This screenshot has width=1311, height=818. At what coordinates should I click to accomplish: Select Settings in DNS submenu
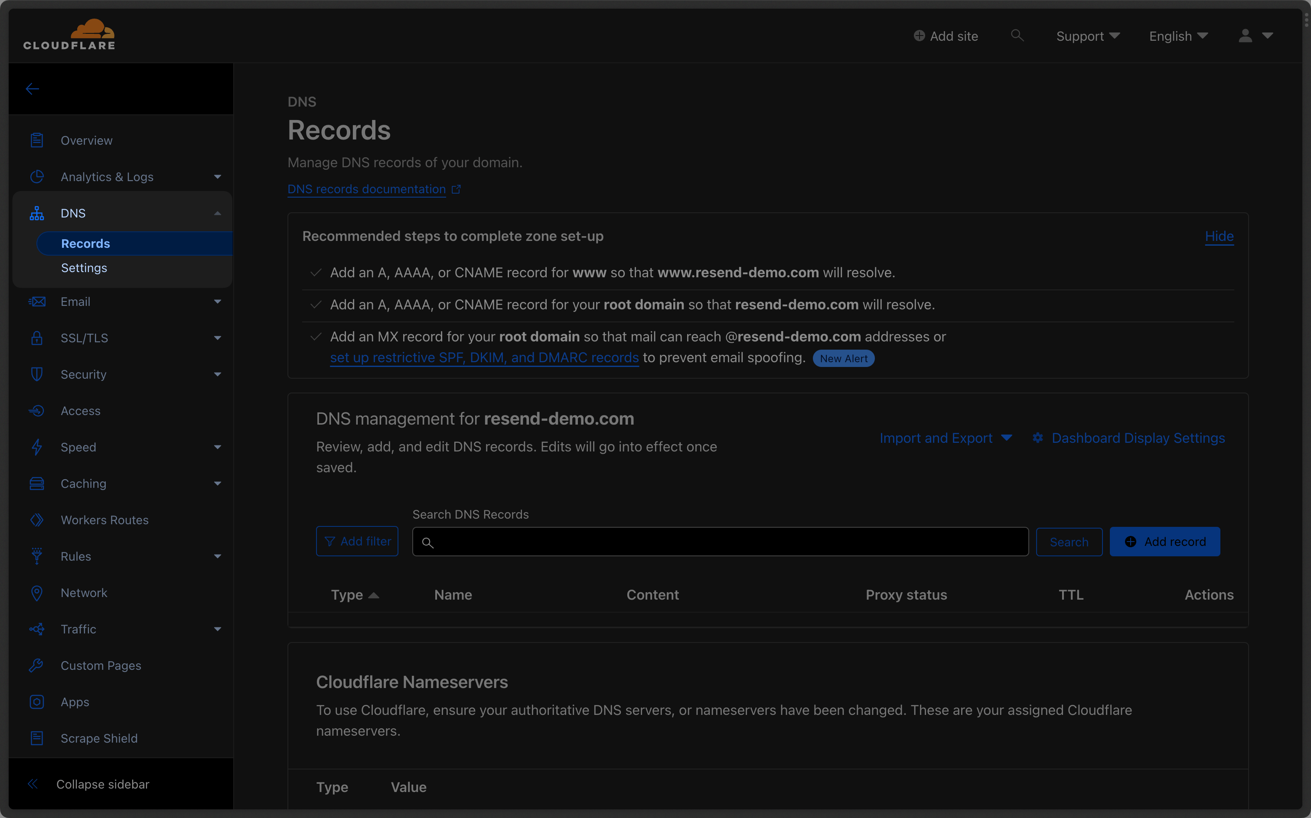84,268
